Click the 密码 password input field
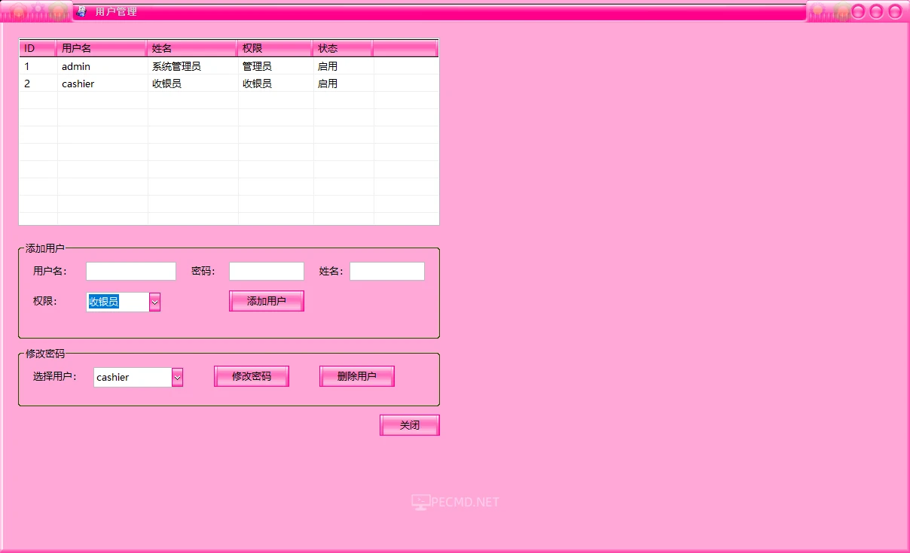The width and height of the screenshot is (910, 553). point(266,271)
